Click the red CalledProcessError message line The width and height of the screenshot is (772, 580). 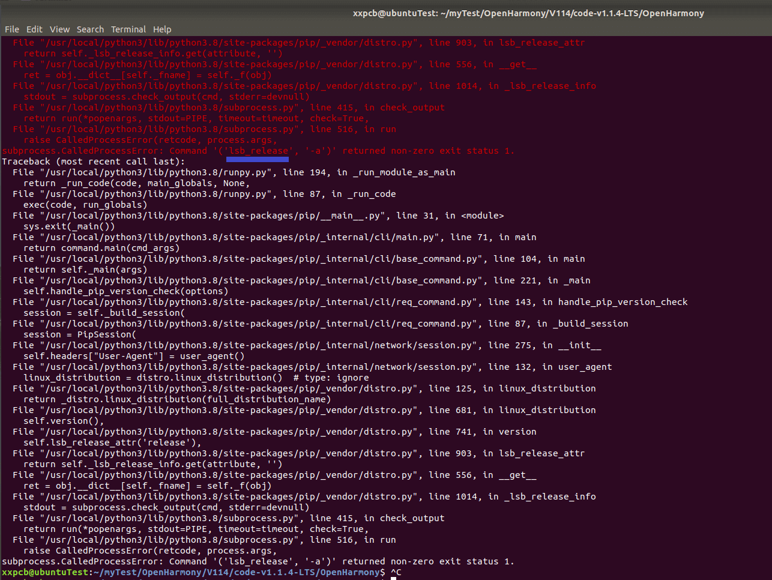coord(258,151)
